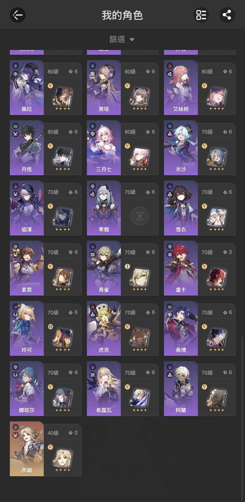
Task: Tap the empty light cone slot for 寒鴉
Action: (x=139, y=216)
